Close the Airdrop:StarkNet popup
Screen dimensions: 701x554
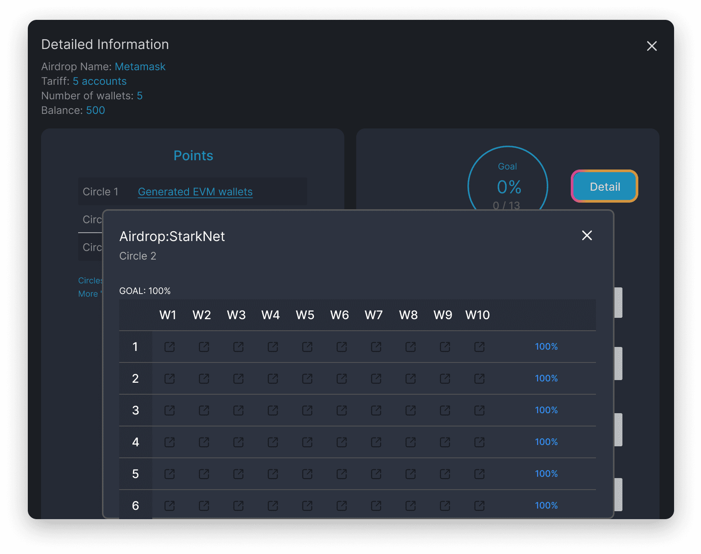tap(587, 236)
